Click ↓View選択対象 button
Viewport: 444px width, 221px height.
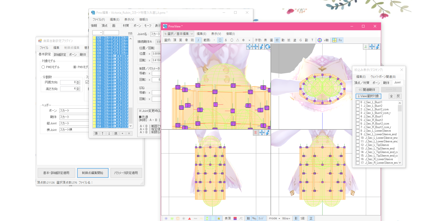coord(368,96)
